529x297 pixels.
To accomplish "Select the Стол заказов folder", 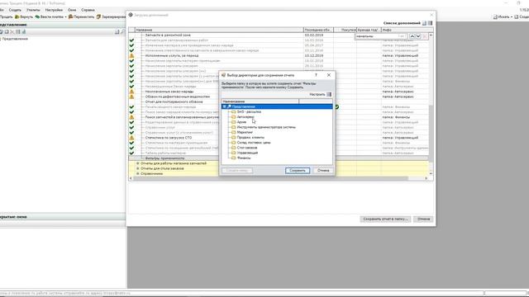I will point(247,148).
